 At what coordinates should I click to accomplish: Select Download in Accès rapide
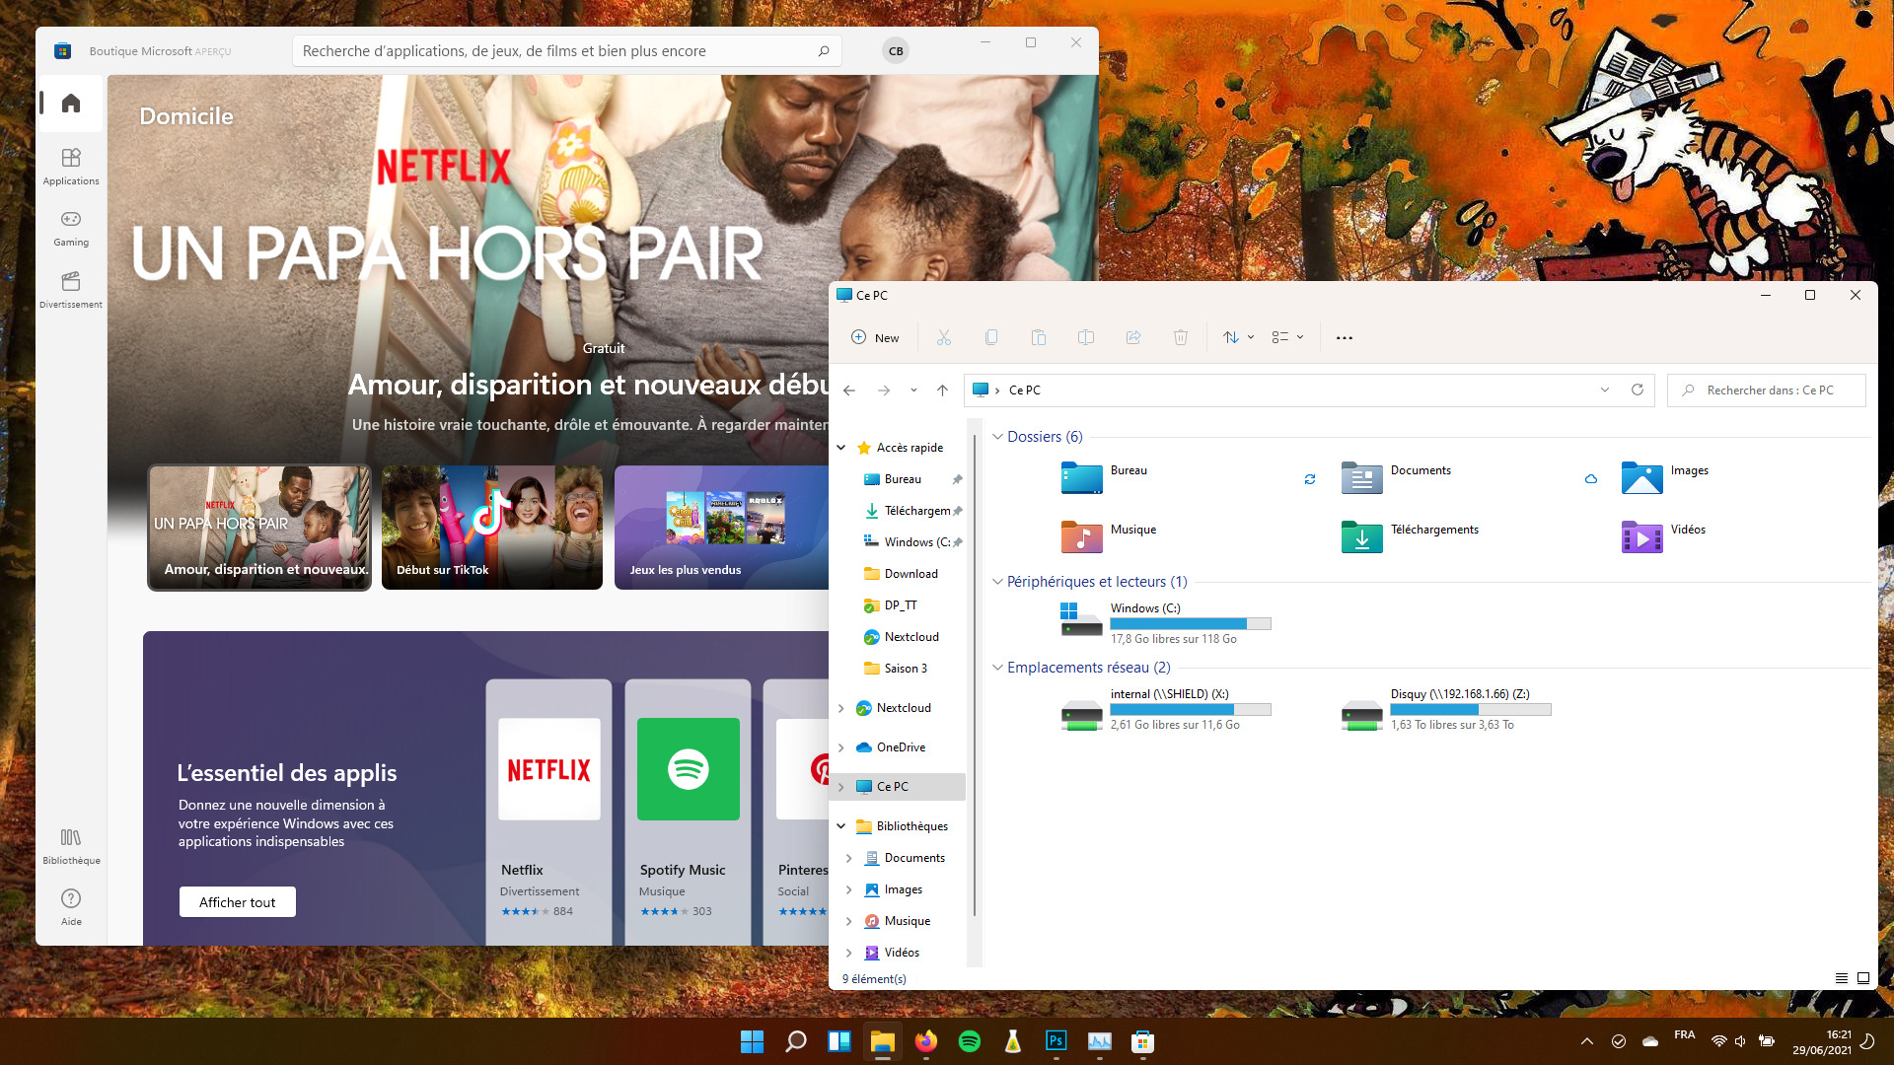click(x=900, y=574)
